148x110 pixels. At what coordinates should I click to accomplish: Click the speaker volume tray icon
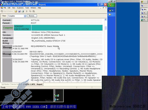[x=58, y=99]
